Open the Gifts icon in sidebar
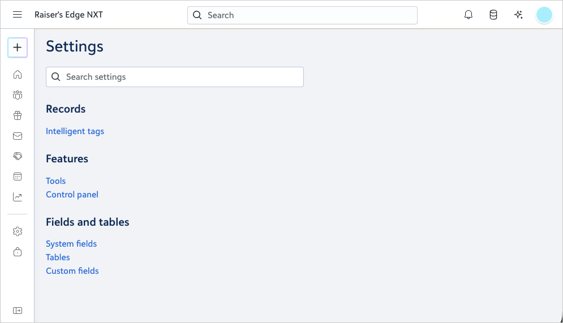The width and height of the screenshot is (563, 323). 18,116
